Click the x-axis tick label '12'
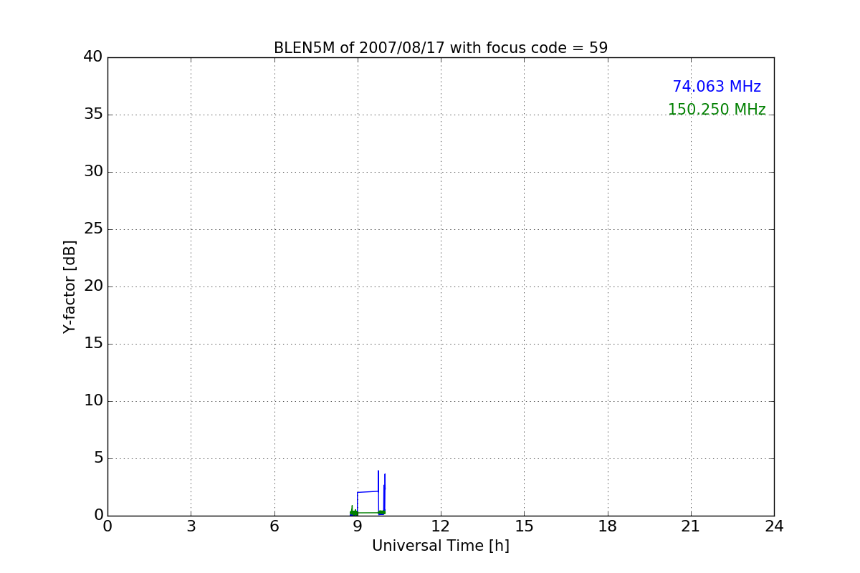This screenshot has width=860, height=573. pyautogui.click(x=441, y=526)
